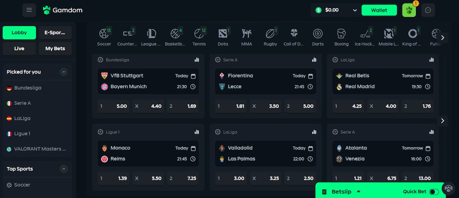The height and width of the screenshot is (198, 459).
Task: Bet on Reims win at 7.25
Action: pyautogui.click(x=183, y=178)
